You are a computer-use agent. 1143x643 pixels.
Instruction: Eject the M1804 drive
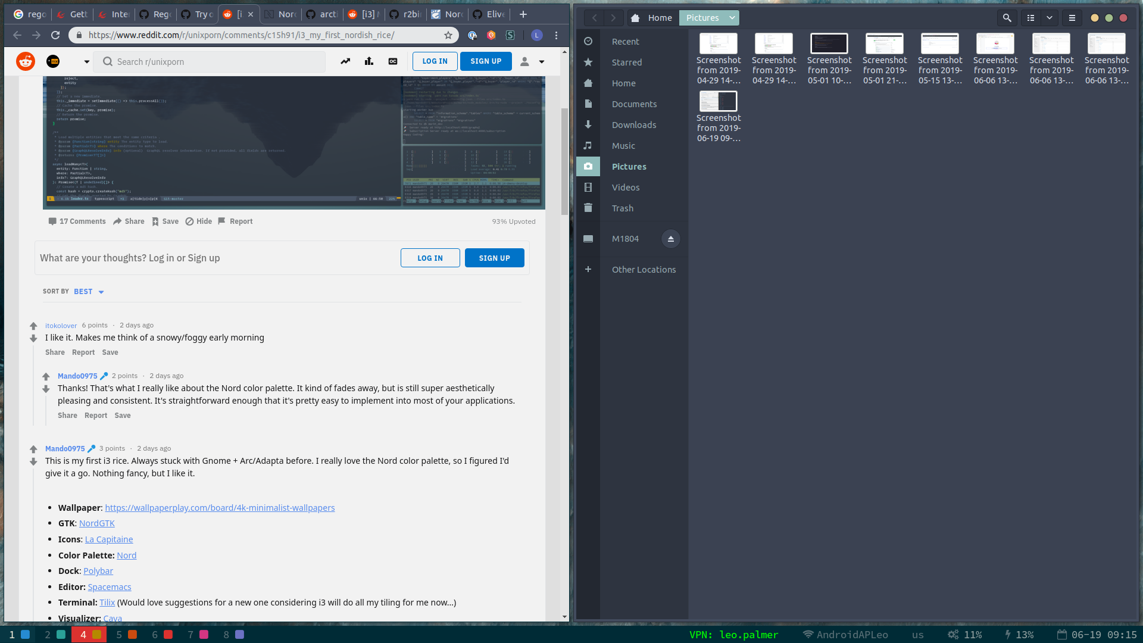click(671, 238)
